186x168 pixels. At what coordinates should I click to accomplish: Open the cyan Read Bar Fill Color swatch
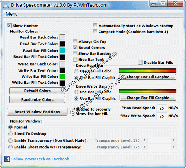pos(62,51)
